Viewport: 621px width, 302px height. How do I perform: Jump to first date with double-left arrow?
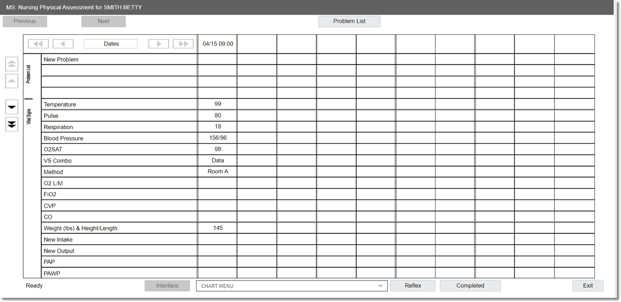[38, 44]
